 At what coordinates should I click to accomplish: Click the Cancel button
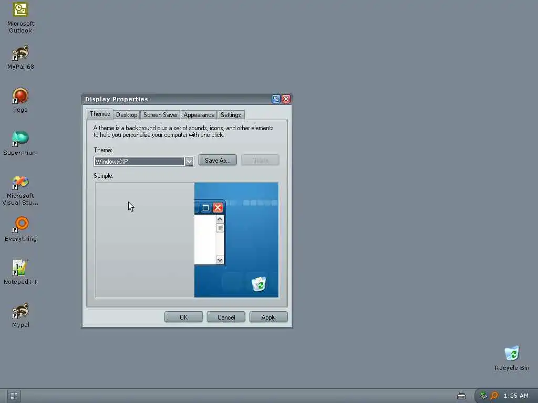(226, 317)
